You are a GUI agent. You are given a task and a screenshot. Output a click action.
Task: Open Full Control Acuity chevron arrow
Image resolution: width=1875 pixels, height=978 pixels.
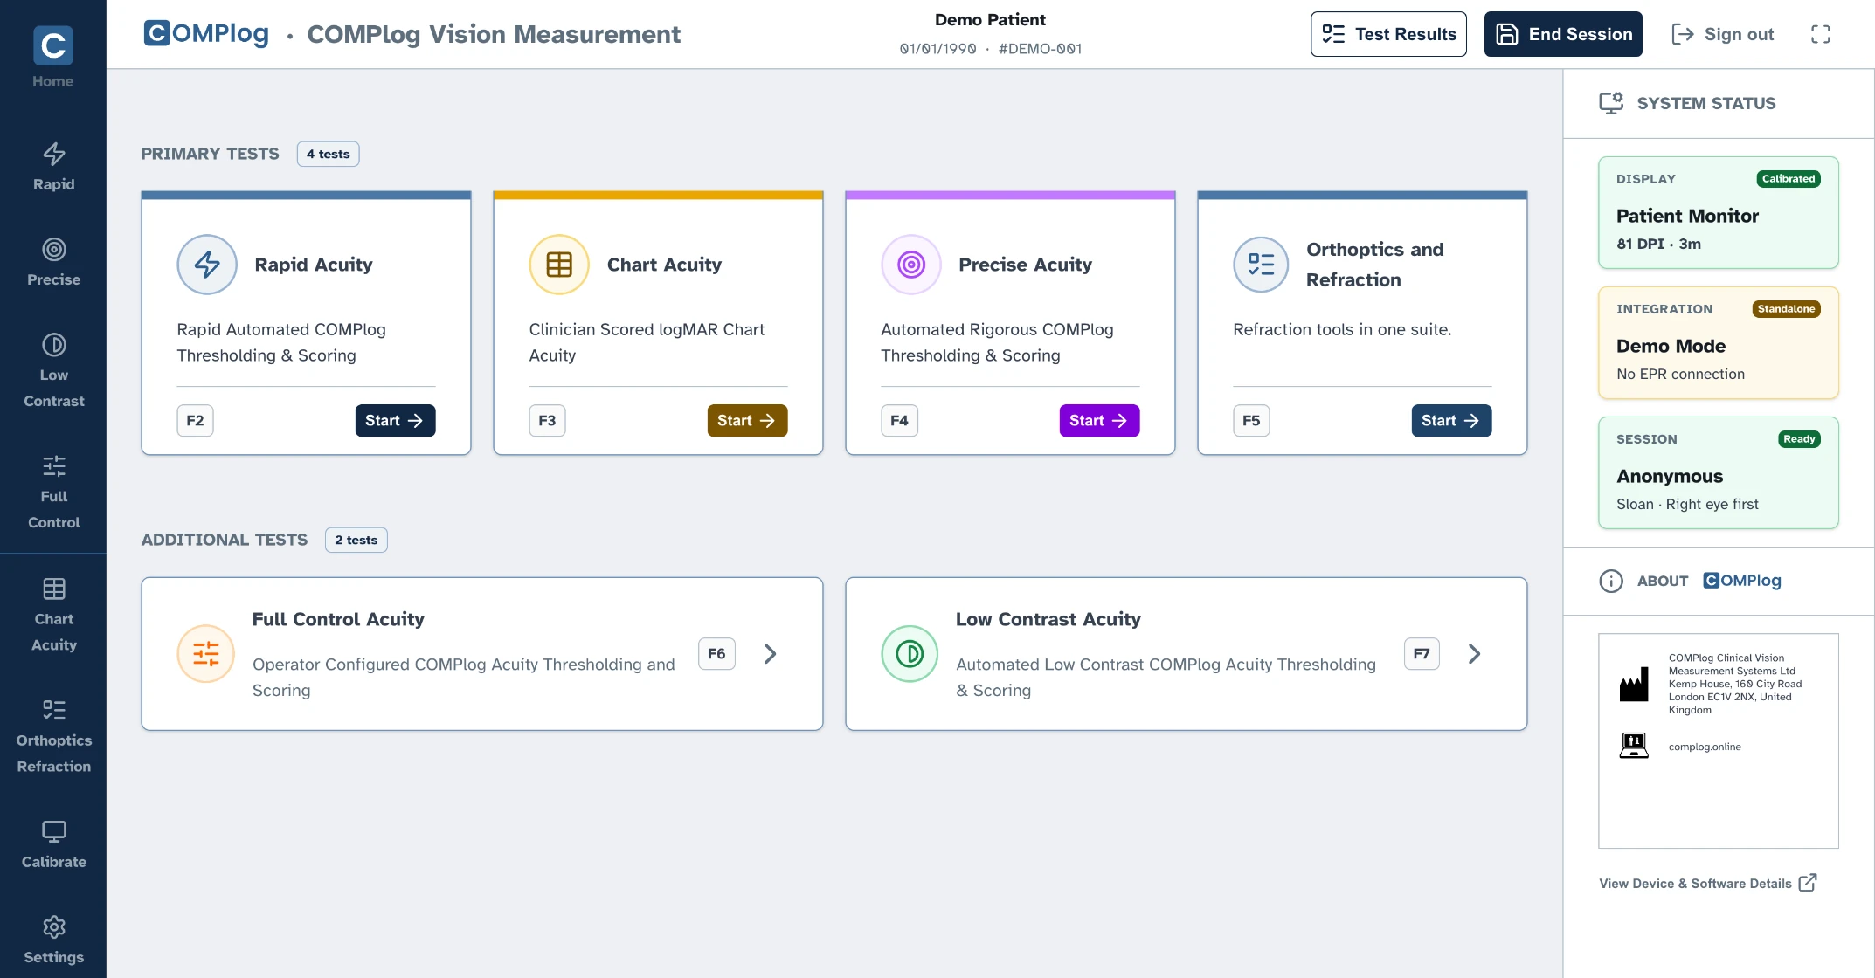770,654
